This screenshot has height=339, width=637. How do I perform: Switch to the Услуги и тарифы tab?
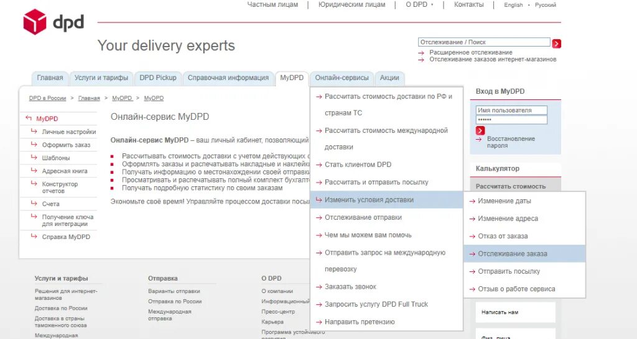(x=101, y=78)
